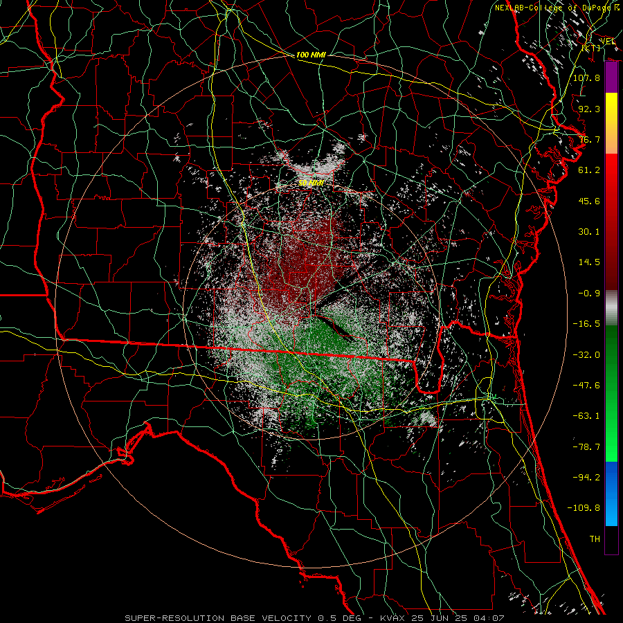The height and width of the screenshot is (623, 623).
Task: Select the 107.8 value on velocity scale
Action: 586,78
